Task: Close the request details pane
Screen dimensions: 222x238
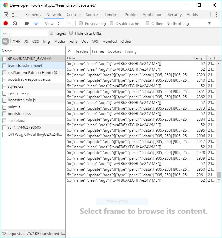Action: [69, 51]
